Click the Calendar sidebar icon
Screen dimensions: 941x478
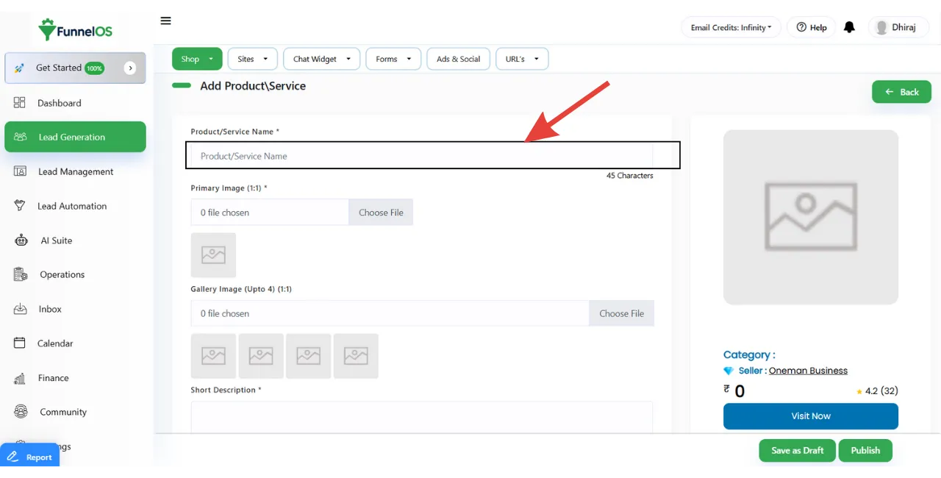click(x=21, y=343)
